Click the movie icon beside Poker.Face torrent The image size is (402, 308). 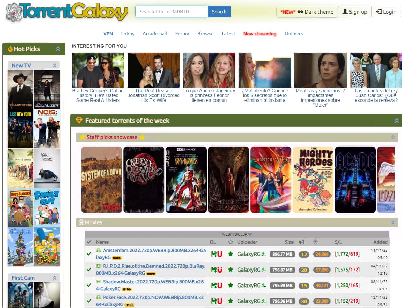tap(99, 297)
